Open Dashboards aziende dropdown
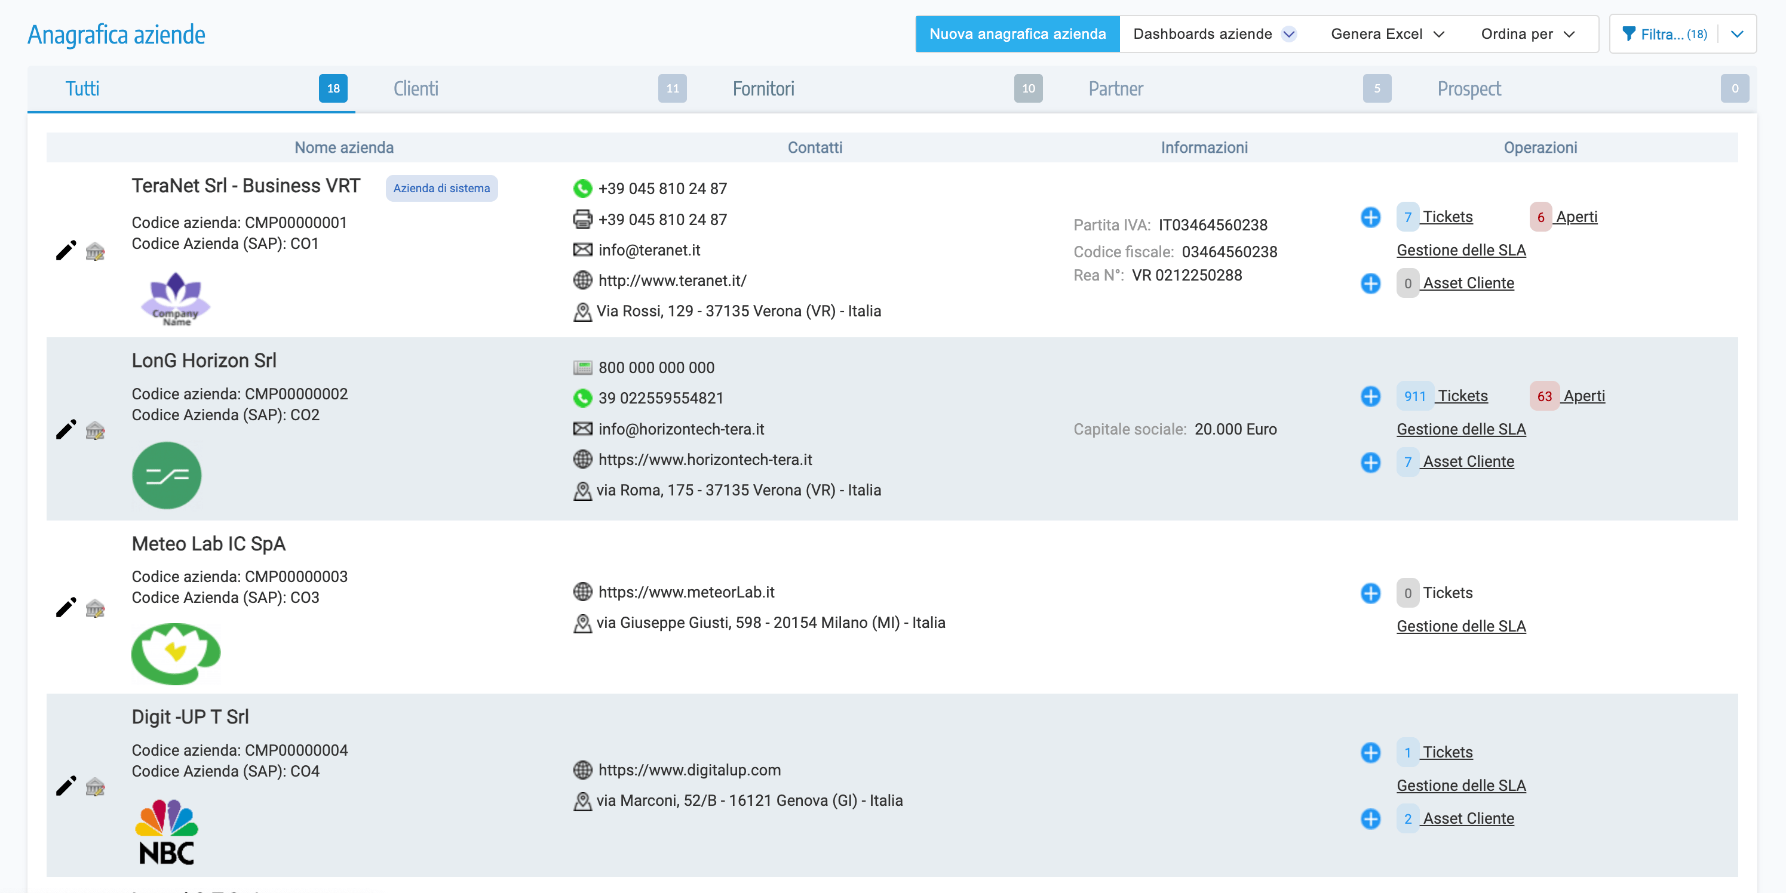 coord(1213,34)
